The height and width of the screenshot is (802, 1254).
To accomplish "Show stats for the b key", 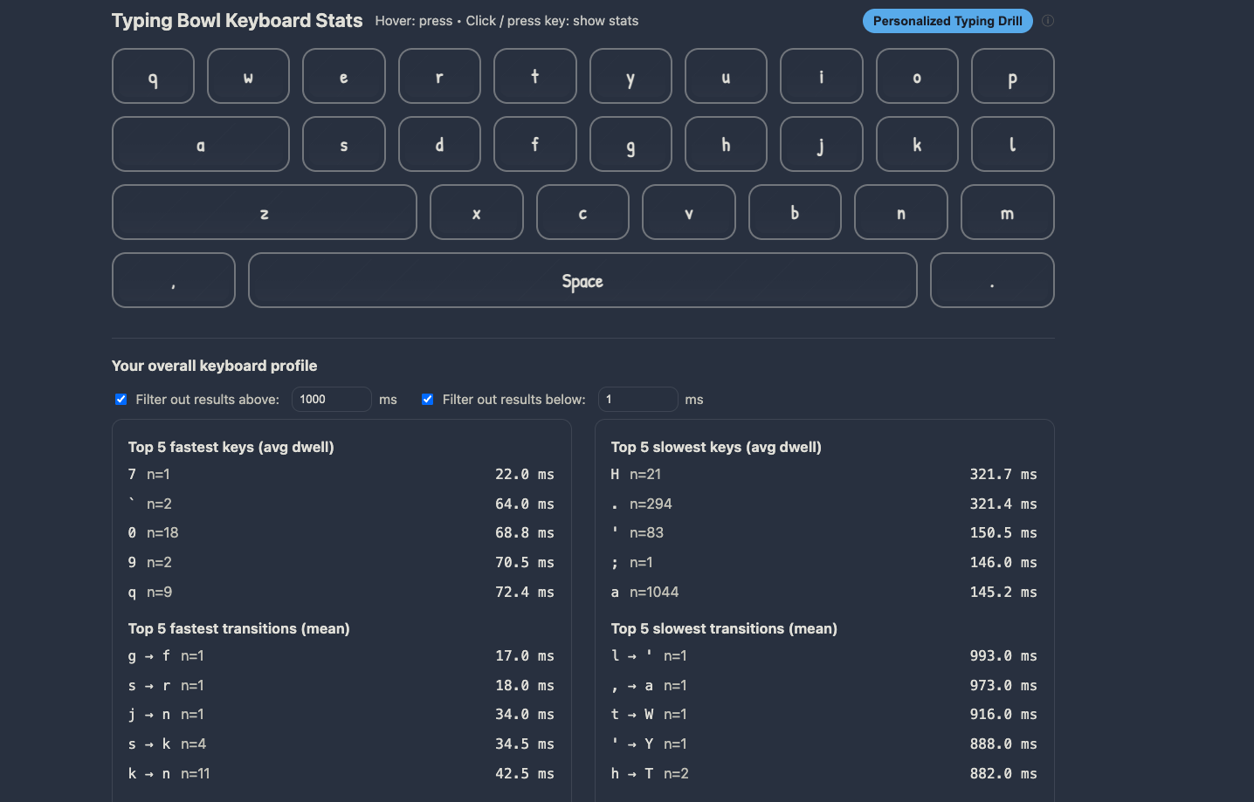I will pyautogui.click(x=795, y=212).
